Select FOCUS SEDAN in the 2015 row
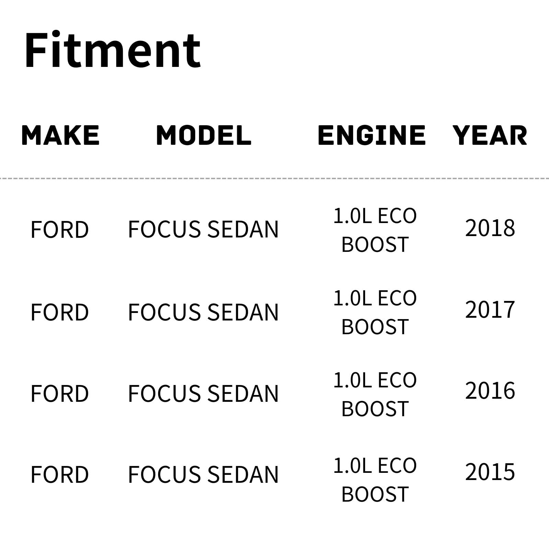 pyautogui.click(x=203, y=475)
